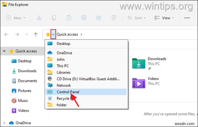Select Control Panel in the dropdown list
Viewport: 198px width, 127px height.
pyautogui.click(x=86, y=92)
